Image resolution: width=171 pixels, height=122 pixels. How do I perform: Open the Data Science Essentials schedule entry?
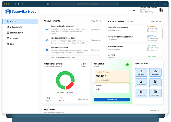[134, 29]
